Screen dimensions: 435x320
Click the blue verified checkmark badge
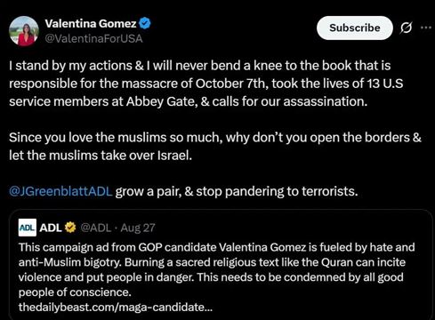(145, 23)
